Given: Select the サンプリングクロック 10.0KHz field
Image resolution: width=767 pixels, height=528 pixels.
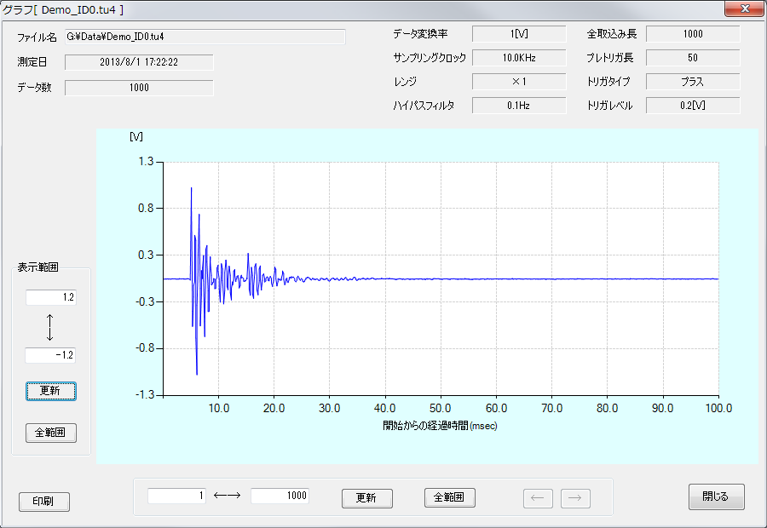Looking at the screenshot, I should click(519, 58).
